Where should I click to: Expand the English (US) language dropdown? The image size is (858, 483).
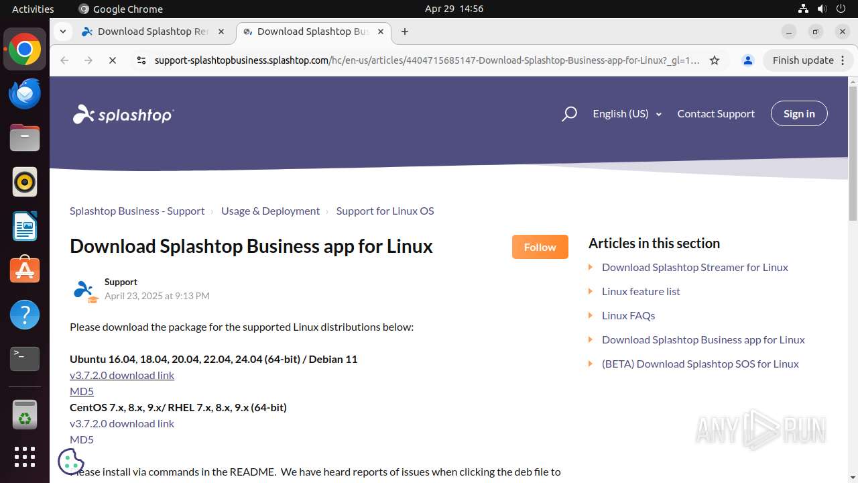627,114
